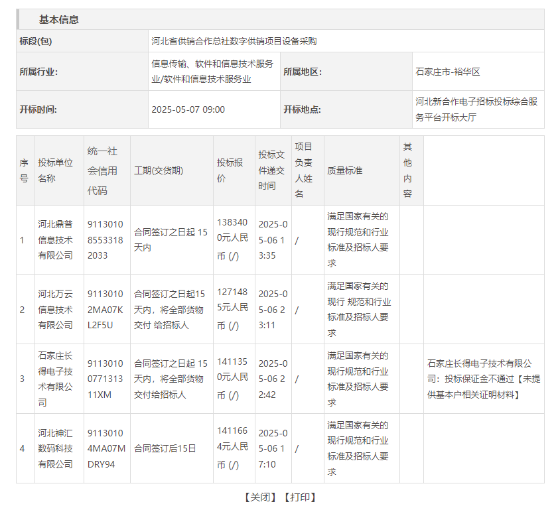Select submission time 2025-05-06 23:11
560x508 pixels.
[x=273, y=310]
